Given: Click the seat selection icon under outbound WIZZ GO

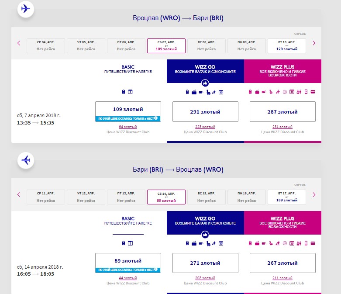Looking at the screenshot, I should (207, 92).
